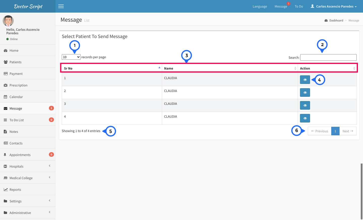Click the Appointments badge count
The height and width of the screenshot is (220, 363).
[x=51, y=154]
